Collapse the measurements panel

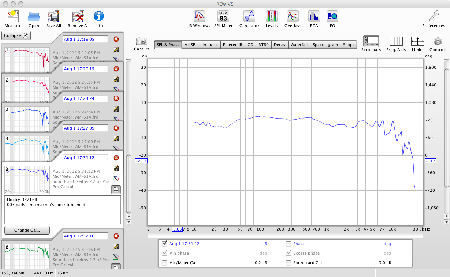[16, 35]
